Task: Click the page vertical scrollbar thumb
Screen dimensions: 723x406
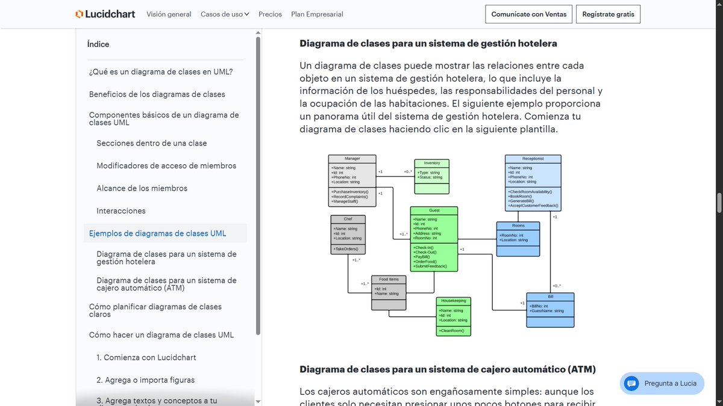Action: pyautogui.click(x=719, y=203)
